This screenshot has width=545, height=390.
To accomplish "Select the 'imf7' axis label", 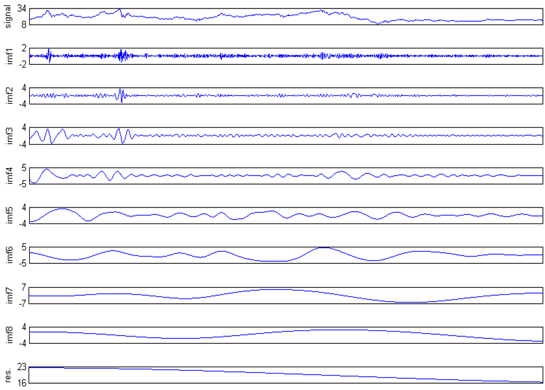I will [x=10, y=295].
